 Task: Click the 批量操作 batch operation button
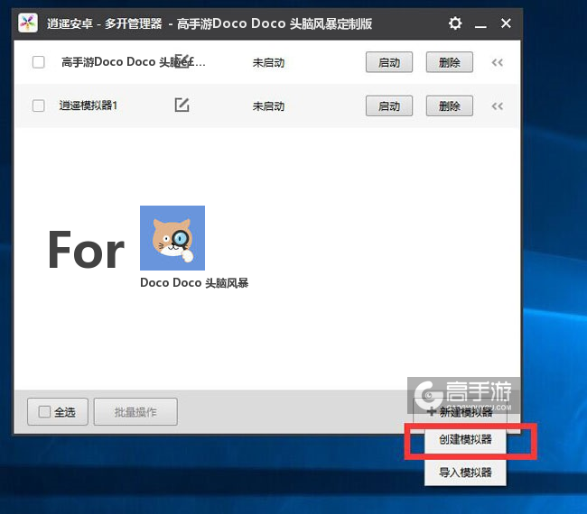[x=135, y=412]
